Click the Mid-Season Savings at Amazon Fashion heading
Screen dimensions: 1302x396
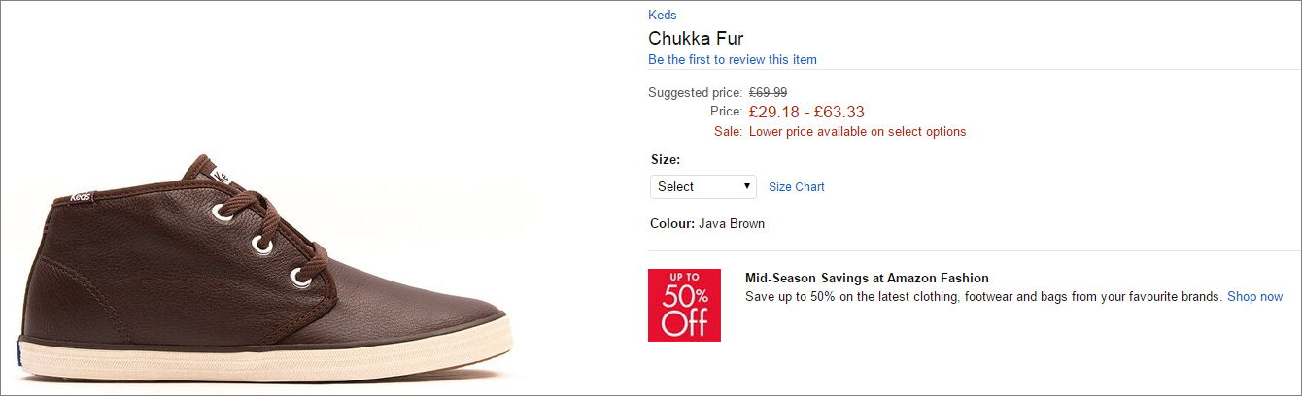[x=867, y=278]
